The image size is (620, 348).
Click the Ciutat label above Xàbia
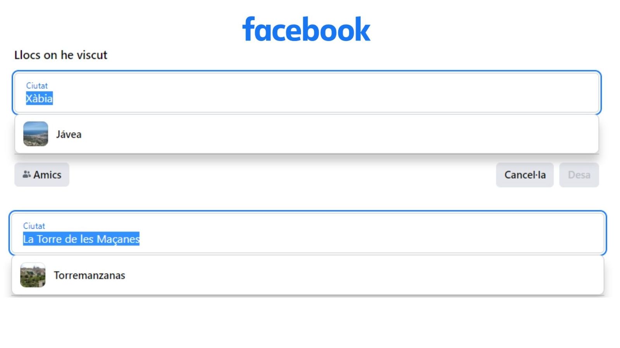point(37,85)
